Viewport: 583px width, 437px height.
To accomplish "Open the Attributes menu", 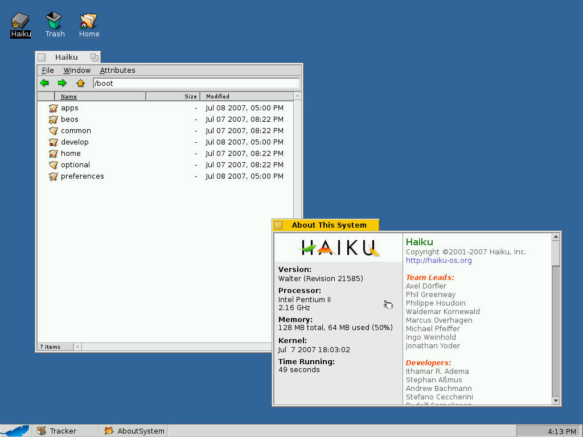I will pyautogui.click(x=117, y=71).
